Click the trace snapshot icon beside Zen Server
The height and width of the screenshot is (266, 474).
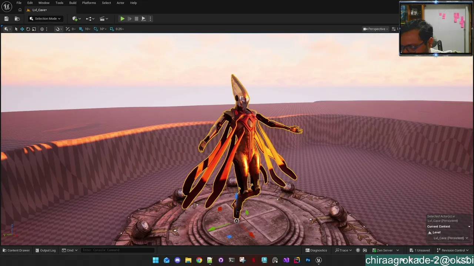pos(365,250)
